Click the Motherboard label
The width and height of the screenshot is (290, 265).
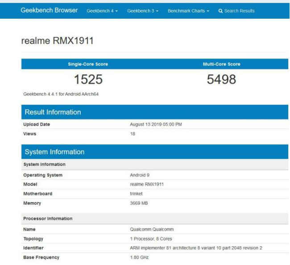pyautogui.click(x=38, y=194)
